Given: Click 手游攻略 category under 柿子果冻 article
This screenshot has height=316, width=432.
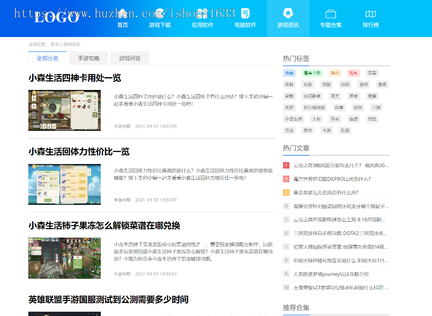Looking at the screenshot, I should pos(122,274).
